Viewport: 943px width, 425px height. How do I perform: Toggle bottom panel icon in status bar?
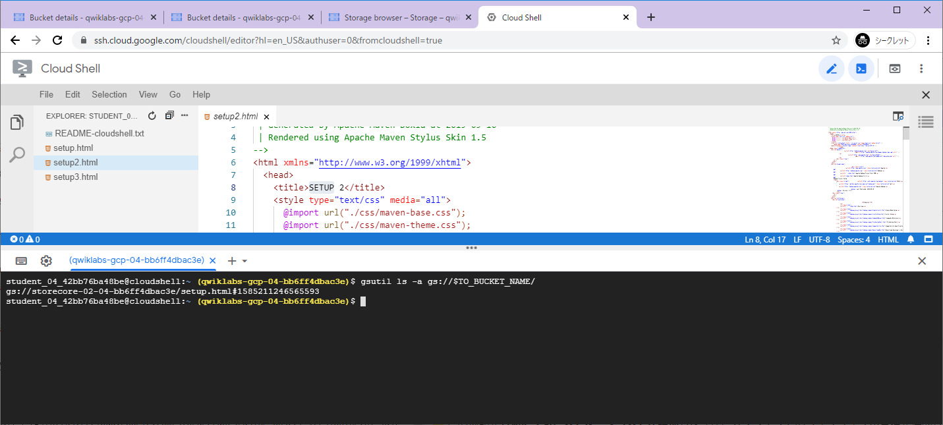(x=929, y=239)
